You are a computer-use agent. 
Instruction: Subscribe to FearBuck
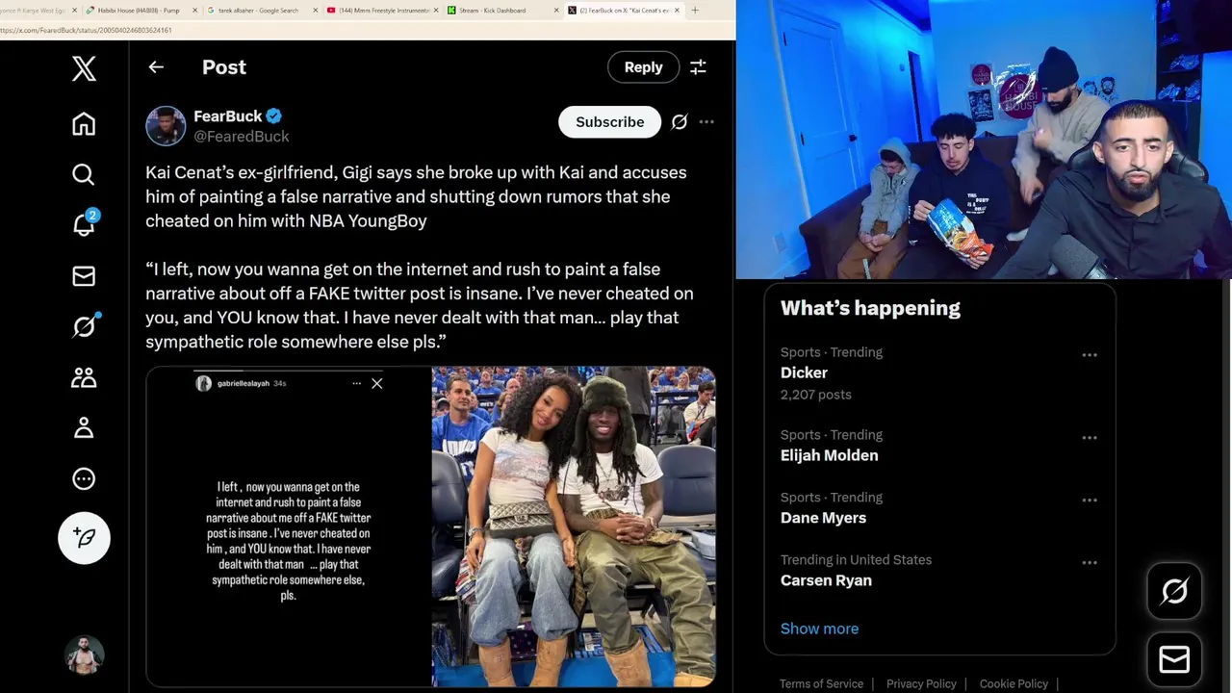pyautogui.click(x=610, y=122)
